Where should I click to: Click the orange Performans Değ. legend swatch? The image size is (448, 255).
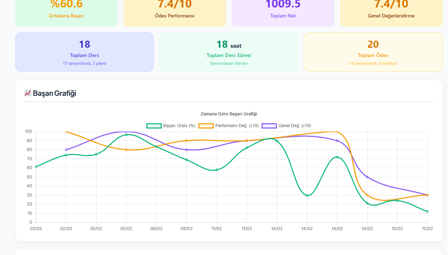tap(206, 126)
